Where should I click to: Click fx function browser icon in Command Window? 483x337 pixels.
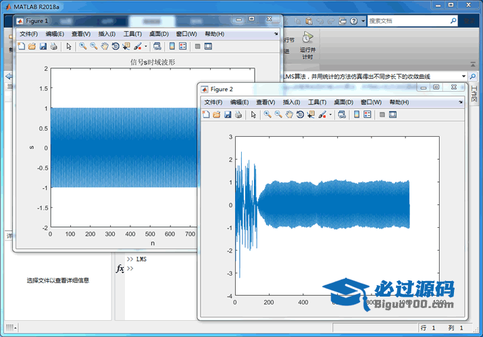click(x=120, y=268)
